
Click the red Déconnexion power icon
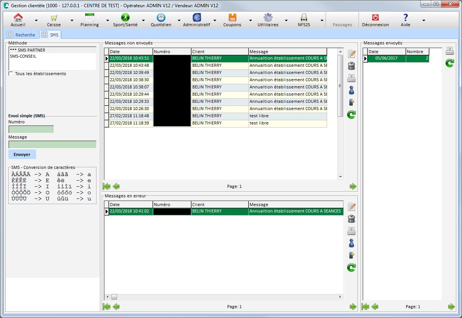375,18
